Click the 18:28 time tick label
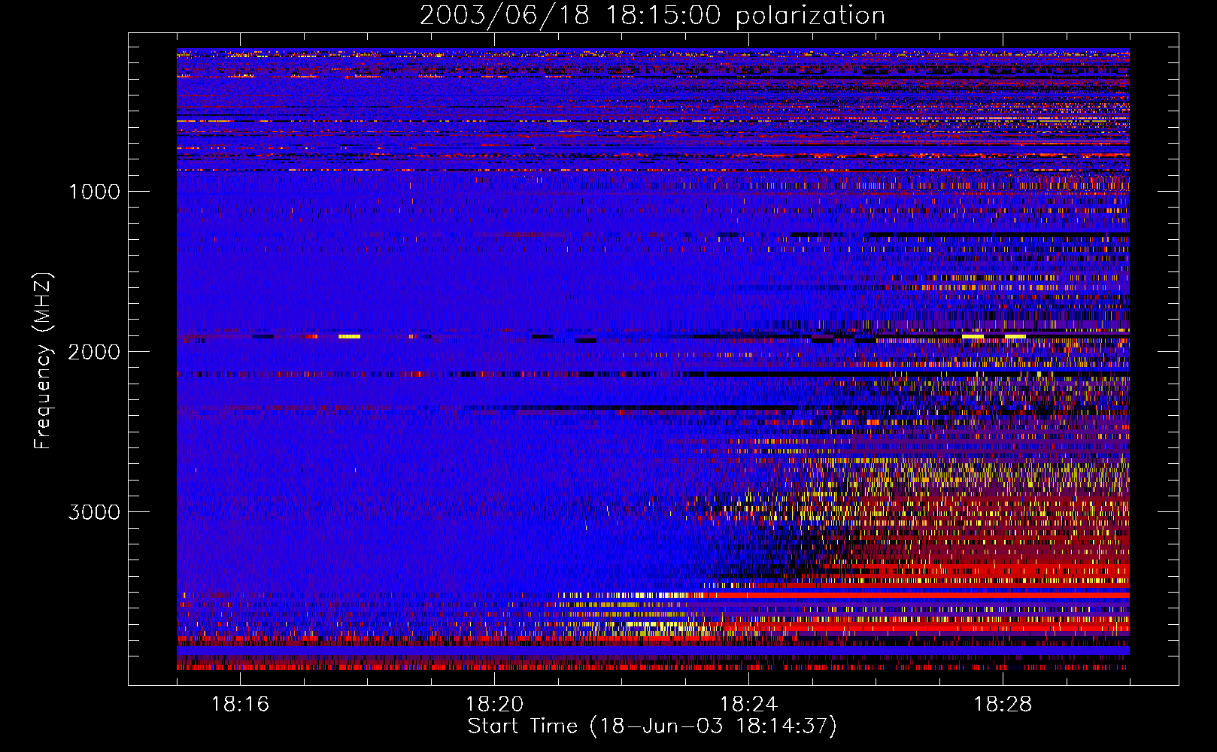1217x752 pixels. (x=1003, y=705)
